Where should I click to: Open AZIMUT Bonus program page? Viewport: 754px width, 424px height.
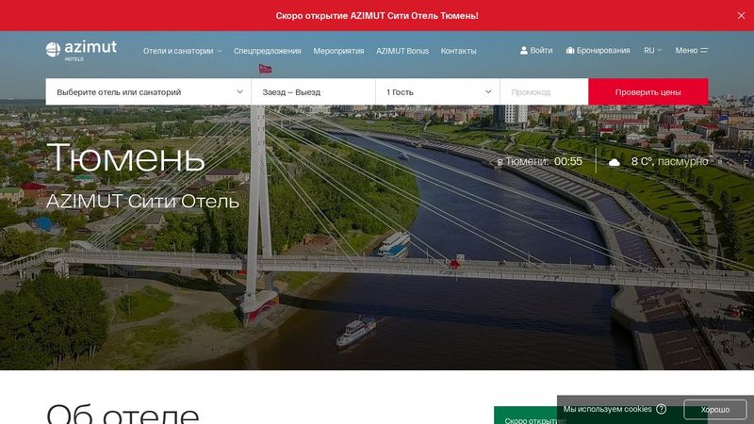tap(402, 51)
